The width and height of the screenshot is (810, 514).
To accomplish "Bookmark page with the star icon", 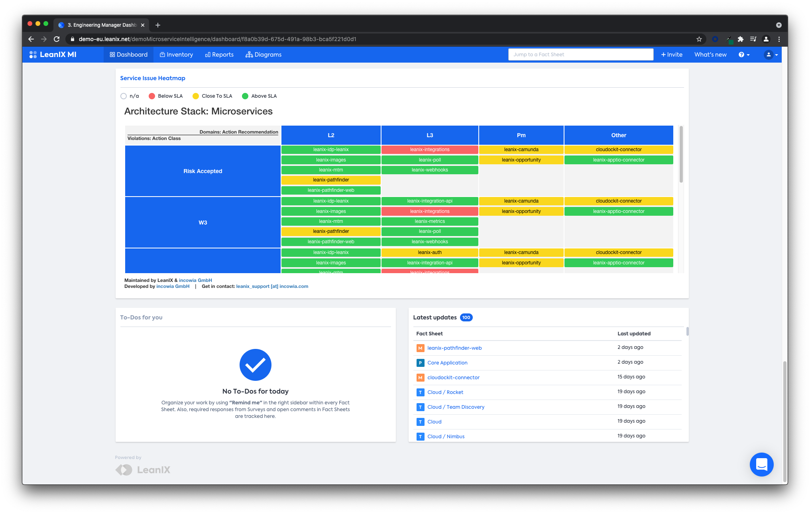I will [699, 39].
